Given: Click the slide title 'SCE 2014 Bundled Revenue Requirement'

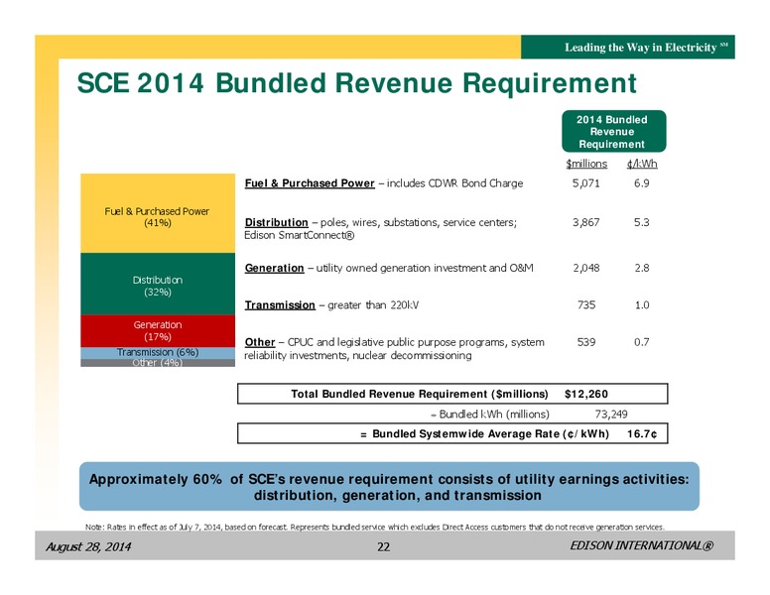Looking at the screenshot, I should [x=356, y=83].
